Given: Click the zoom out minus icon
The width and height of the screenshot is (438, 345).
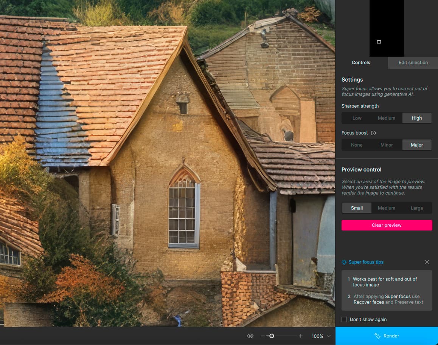Looking at the screenshot, I should 263,336.
